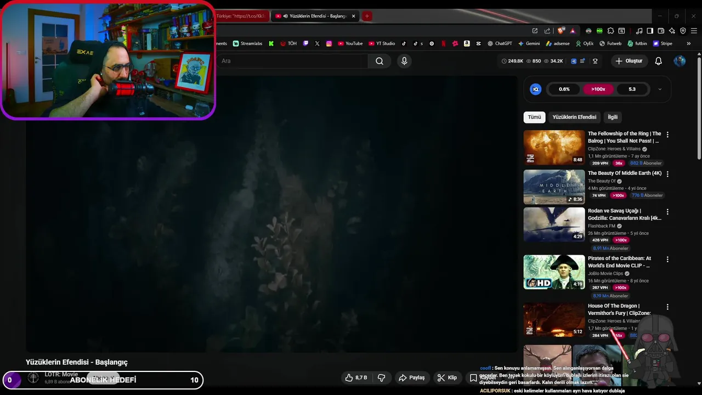Select the Yüzüklerin Efendisi filter chip
This screenshot has height=395, width=702.
point(574,117)
